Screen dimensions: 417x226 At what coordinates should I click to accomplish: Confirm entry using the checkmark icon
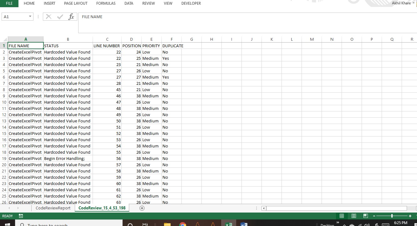coord(60,17)
